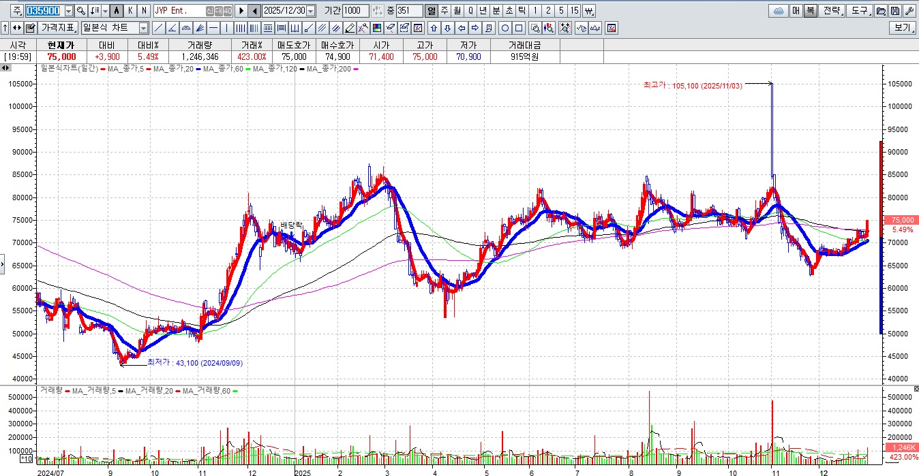Click the wave pattern analysis icon

tap(582, 28)
